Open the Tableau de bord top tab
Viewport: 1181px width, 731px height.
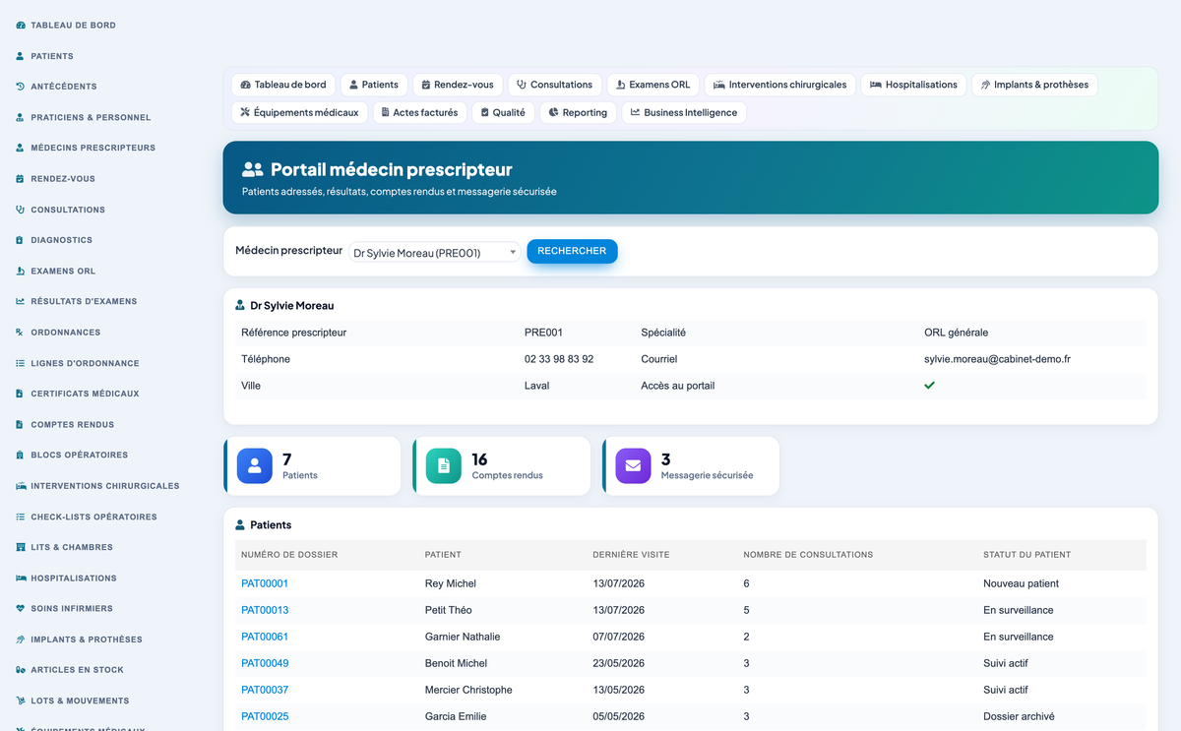point(283,85)
